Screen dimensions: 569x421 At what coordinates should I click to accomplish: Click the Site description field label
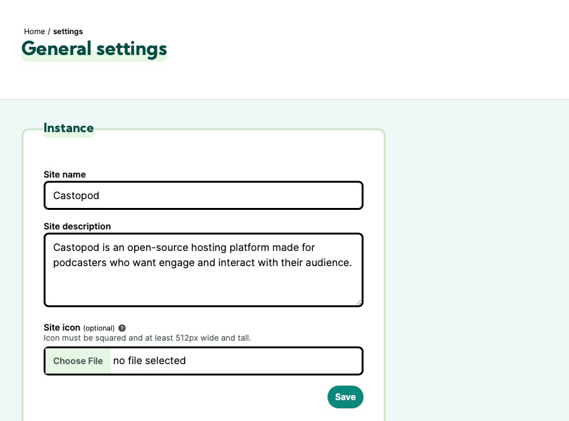pos(77,226)
